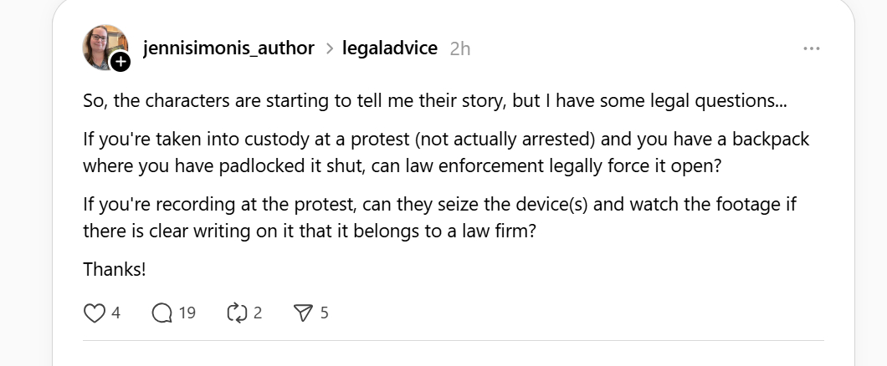Click the divider line below post actions
Image resolution: width=887 pixels, height=366 pixels.
click(x=453, y=341)
